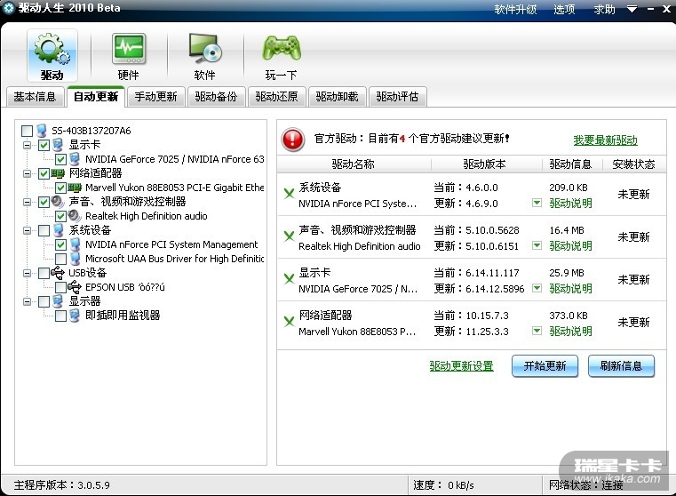
Task: Switch to the 驱动评估 tab
Action: pos(397,97)
